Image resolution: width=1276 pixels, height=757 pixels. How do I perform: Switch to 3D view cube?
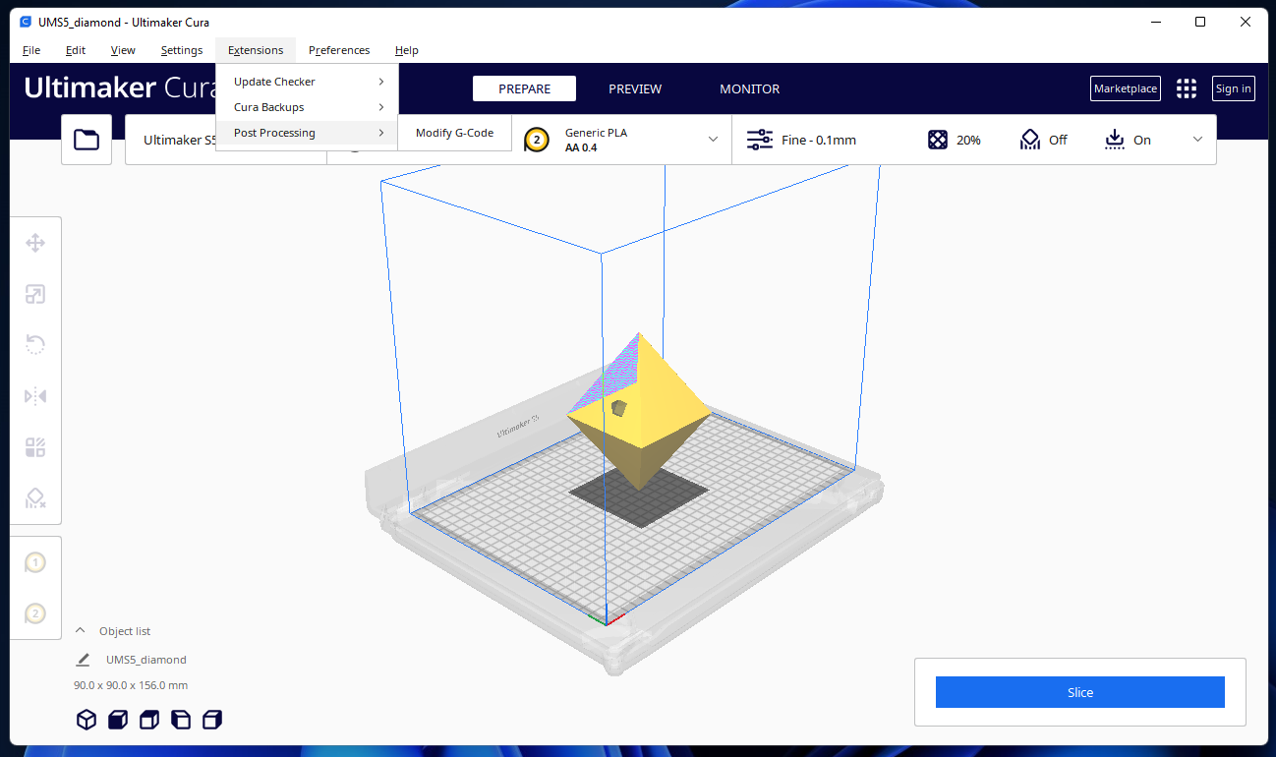coord(87,720)
